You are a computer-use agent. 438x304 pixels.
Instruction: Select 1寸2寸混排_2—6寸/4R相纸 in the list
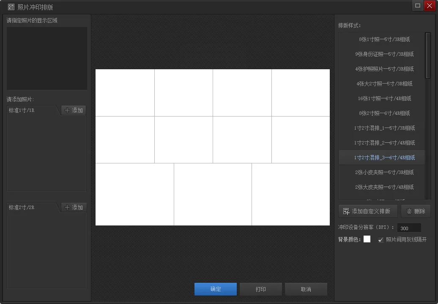coord(382,143)
